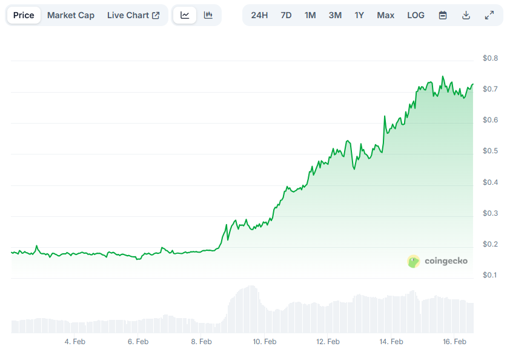Choose the 1Y timeframe

point(359,15)
